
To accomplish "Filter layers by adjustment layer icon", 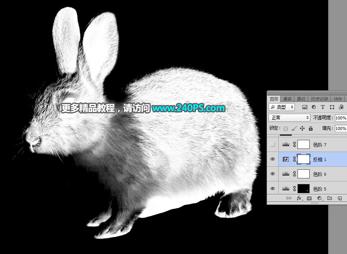I will [x=313, y=107].
